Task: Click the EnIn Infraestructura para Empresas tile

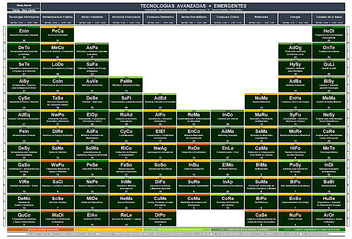Action: click(24, 34)
